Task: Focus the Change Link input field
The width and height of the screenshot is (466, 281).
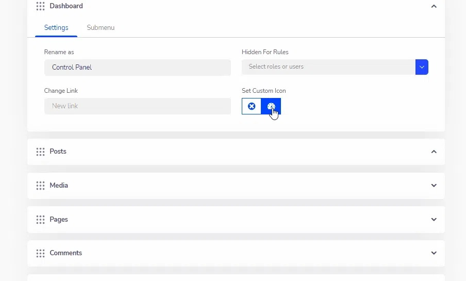Action: pos(137,106)
